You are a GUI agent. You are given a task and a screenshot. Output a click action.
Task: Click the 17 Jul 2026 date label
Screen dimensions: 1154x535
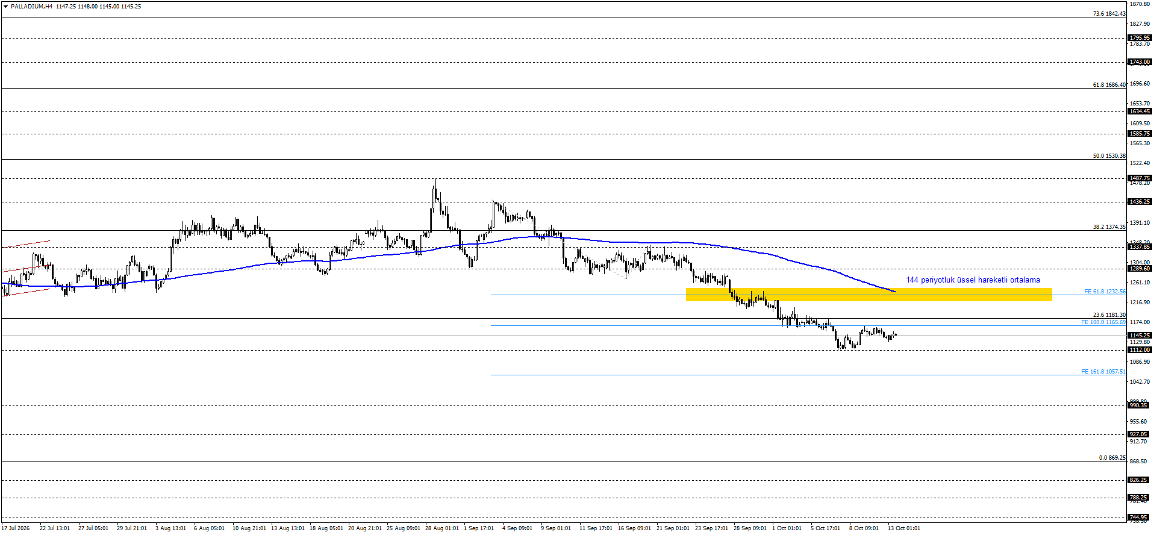[15, 528]
